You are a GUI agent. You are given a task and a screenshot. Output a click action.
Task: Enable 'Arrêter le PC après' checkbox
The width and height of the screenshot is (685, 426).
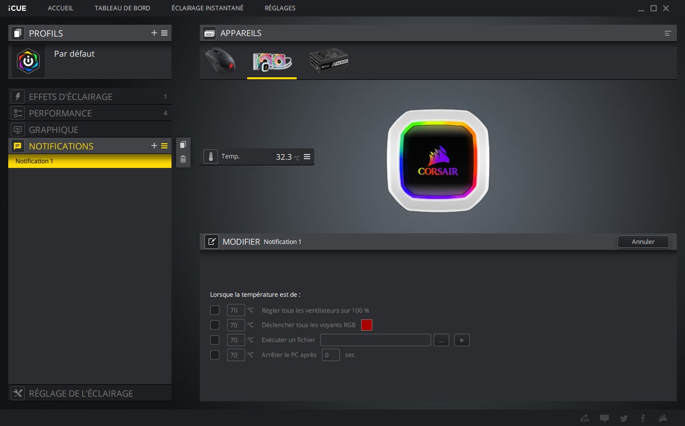click(x=215, y=355)
